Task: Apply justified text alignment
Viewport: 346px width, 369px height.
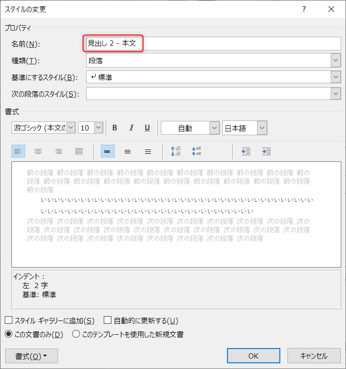Action: pyautogui.click(x=79, y=151)
